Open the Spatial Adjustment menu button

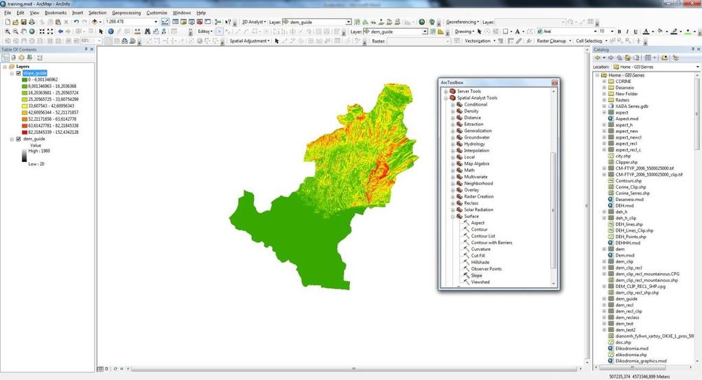(x=249, y=40)
